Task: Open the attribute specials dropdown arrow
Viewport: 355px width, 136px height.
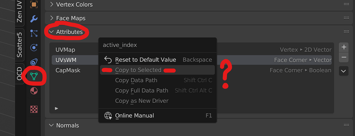Action: point(344,71)
